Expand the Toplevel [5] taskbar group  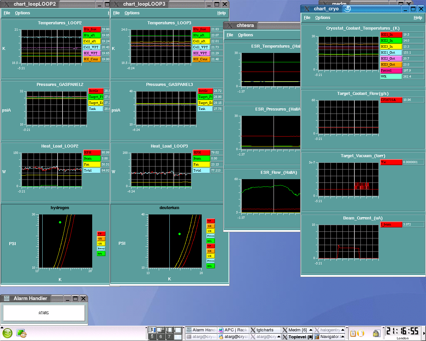coord(297,337)
